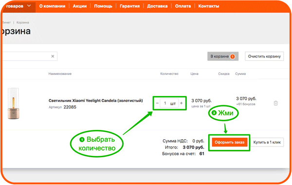Open the О компании menu item
This screenshot has height=185, width=292.
tap(52, 6)
